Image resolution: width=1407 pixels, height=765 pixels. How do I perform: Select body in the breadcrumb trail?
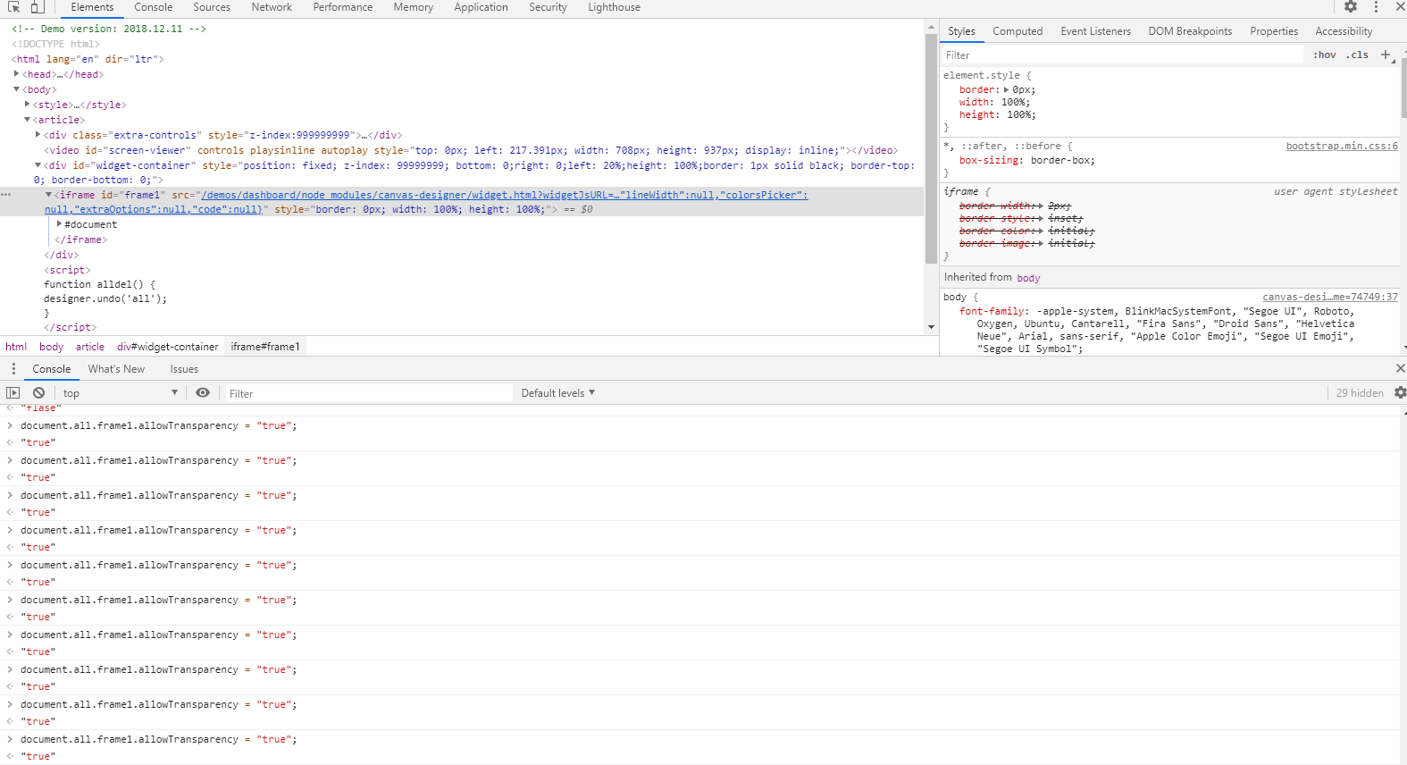(51, 347)
